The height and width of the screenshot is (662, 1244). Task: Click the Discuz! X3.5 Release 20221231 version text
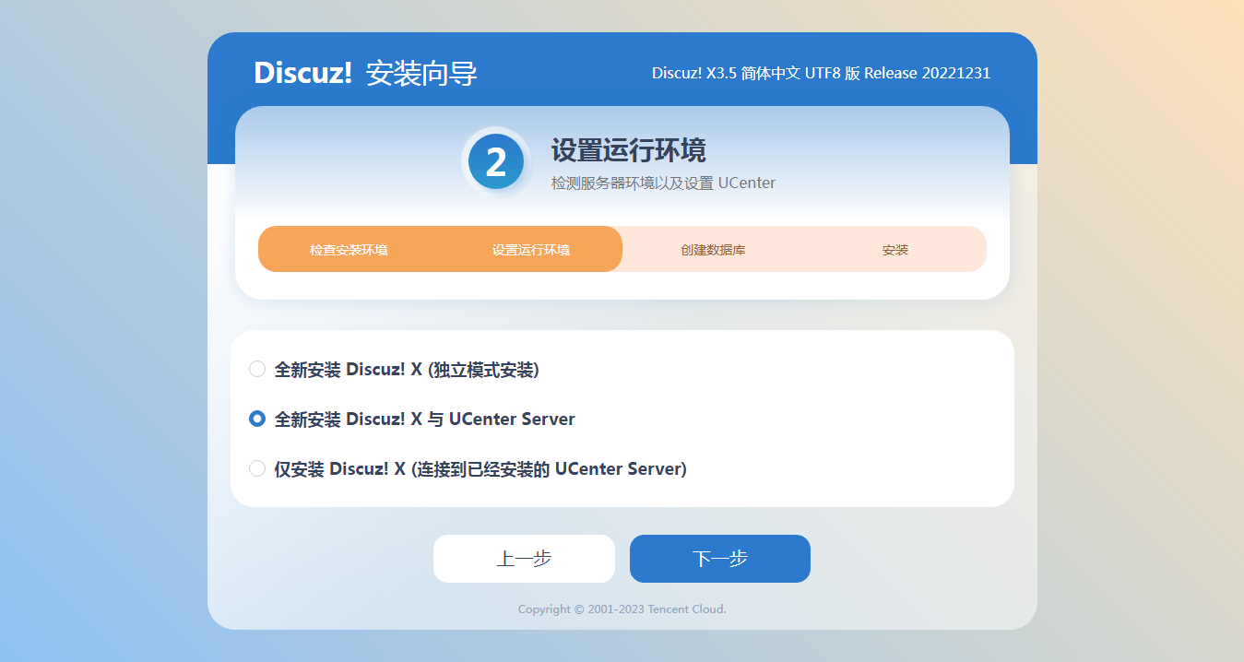821,73
